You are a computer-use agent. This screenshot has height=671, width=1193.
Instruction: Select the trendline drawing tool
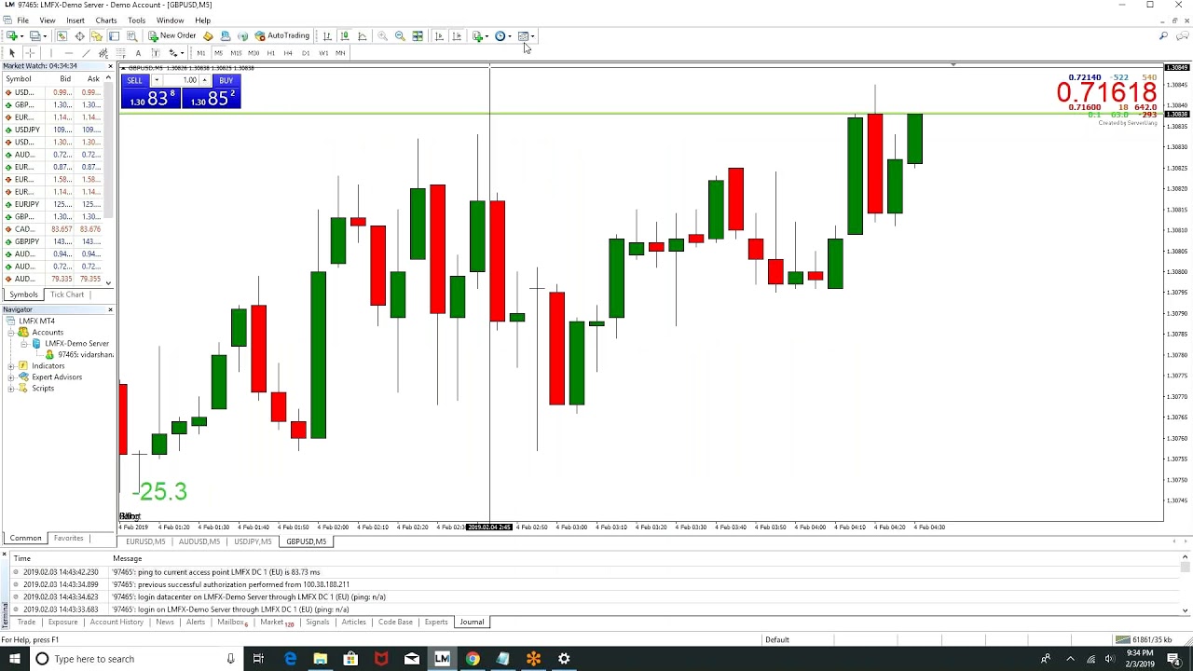click(86, 52)
